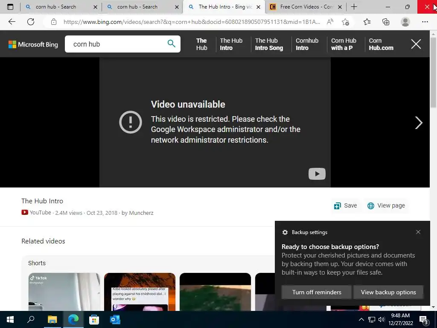Open the Windows Start menu
The height and width of the screenshot is (328, 437).
[10, 319]
